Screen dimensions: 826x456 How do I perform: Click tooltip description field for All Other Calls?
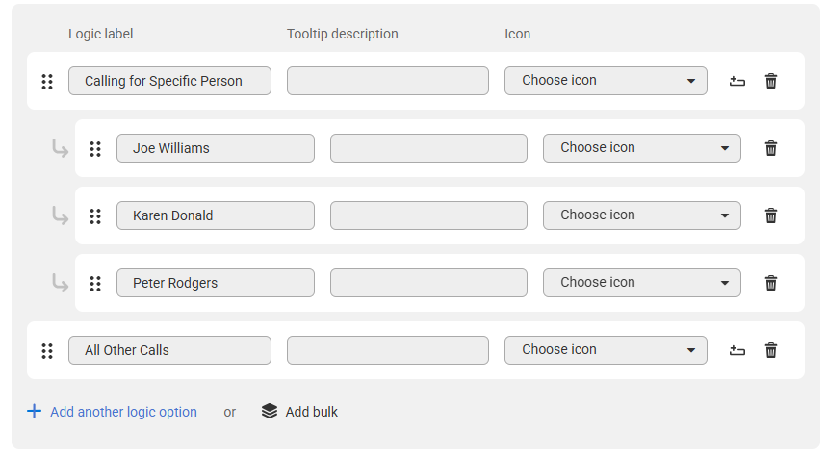tap(388, 350)
